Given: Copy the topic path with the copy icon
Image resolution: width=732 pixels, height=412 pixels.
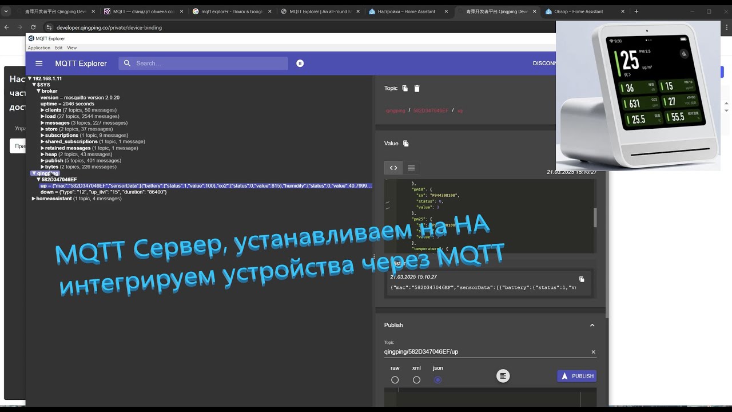Looking at the screenshot, I should 405,88.
